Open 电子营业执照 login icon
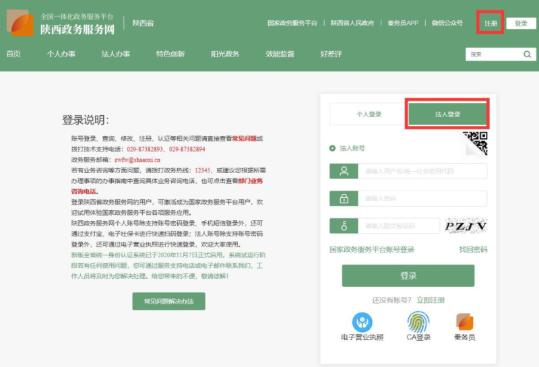Viewport: 539px width, 367px height. pyautogui.click(x=362, y=322)
